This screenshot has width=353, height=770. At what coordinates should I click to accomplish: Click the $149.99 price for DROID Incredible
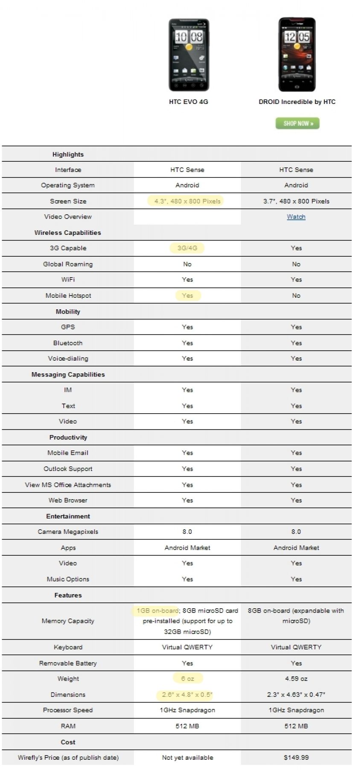296,758
